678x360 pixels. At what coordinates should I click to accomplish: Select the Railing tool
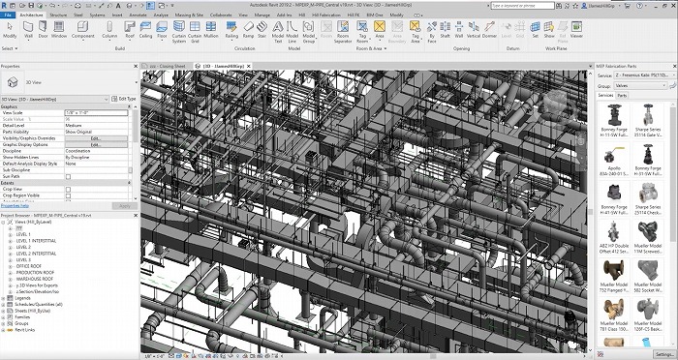pos(231,30)
